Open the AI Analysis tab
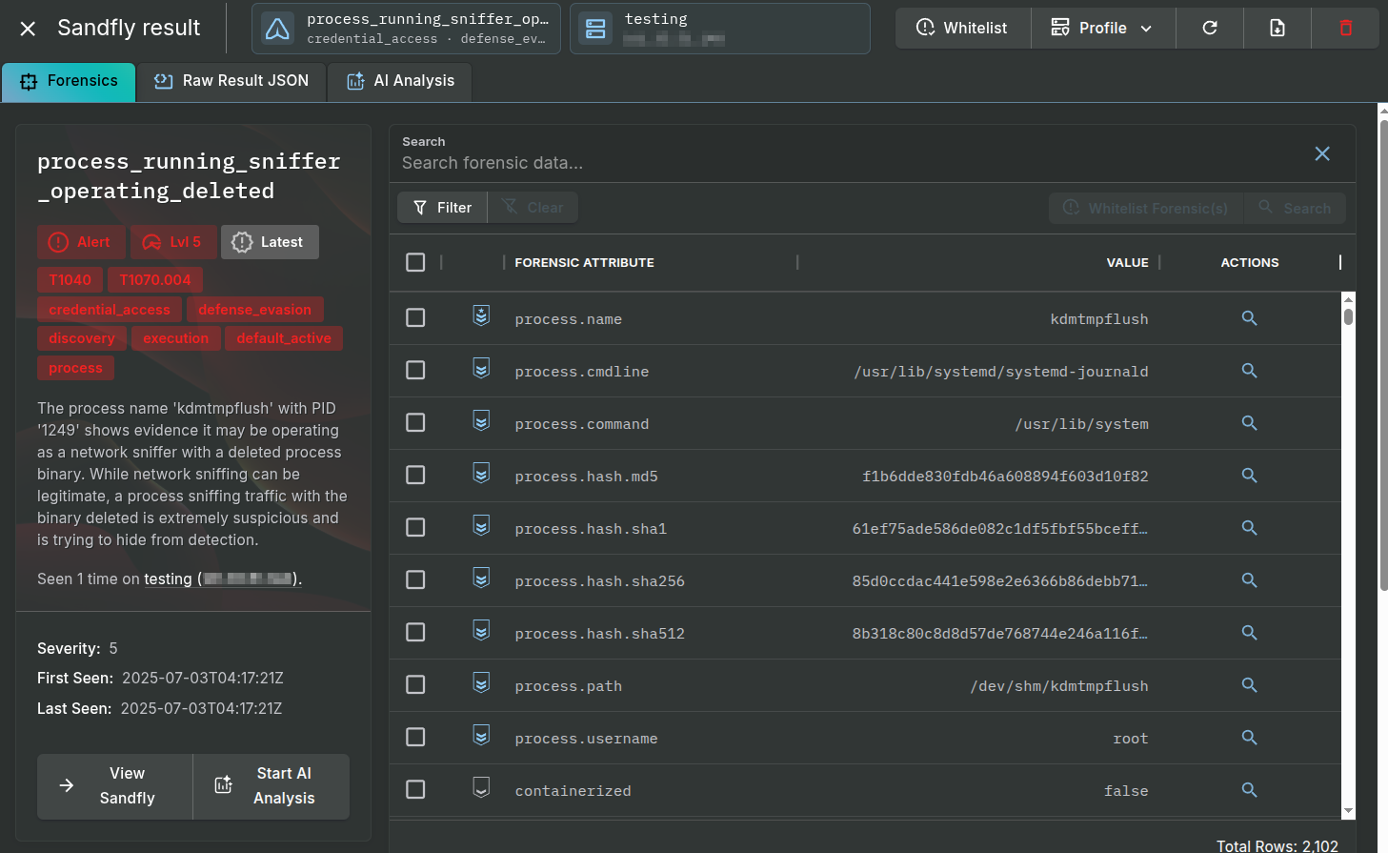 click(x=400, y=82)
